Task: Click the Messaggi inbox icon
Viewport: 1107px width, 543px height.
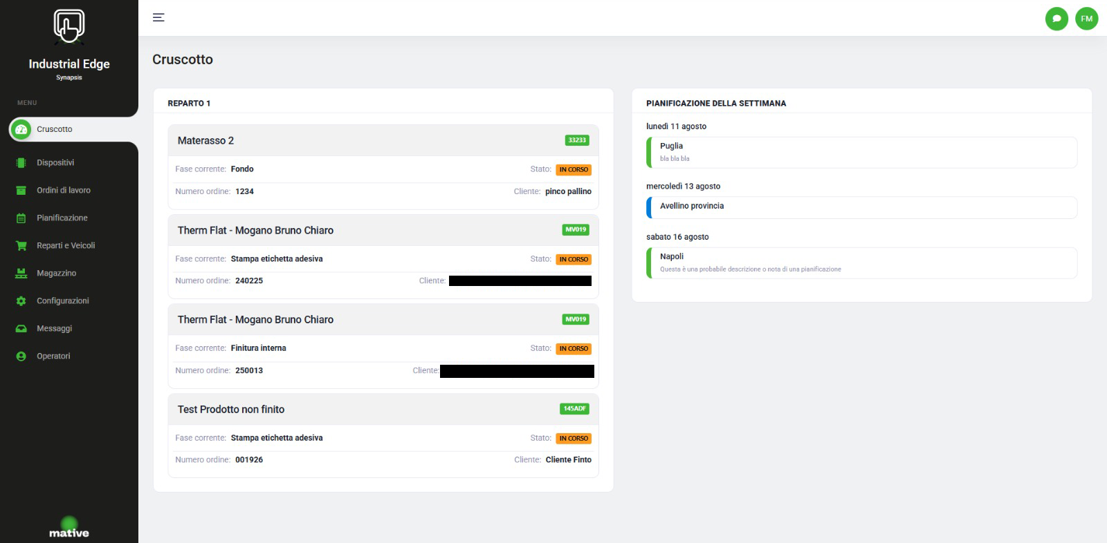Action: coord(21,329)
